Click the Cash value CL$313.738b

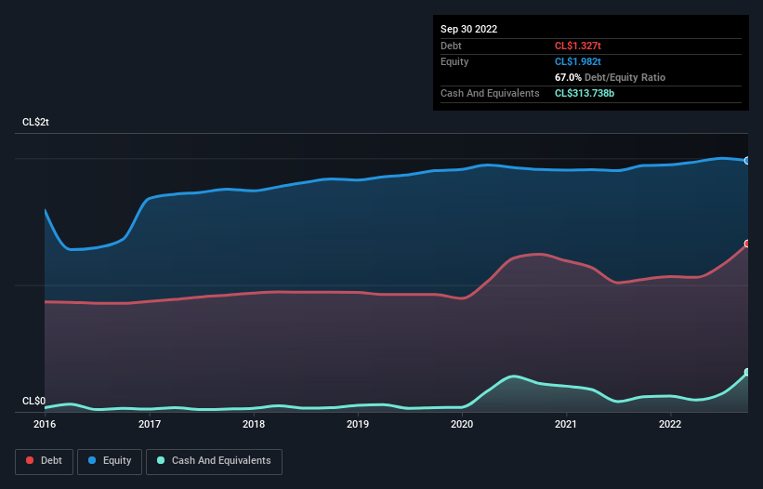[x=585, y=93]
